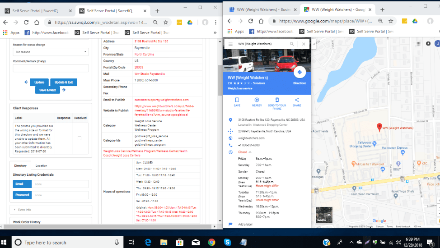Click the search magnifier in Maps search box
Screen dimensions: 440x248
click(x=292, y=44)
